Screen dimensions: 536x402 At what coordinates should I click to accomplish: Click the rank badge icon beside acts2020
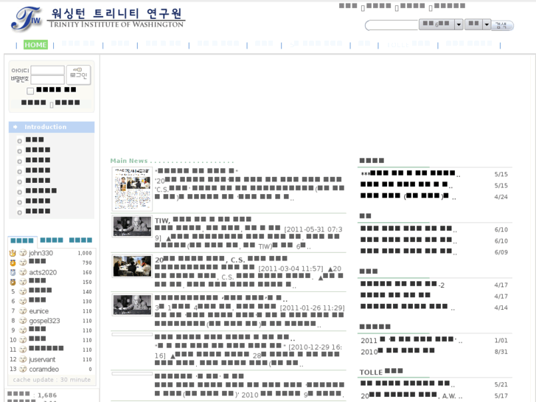(13, 272)
